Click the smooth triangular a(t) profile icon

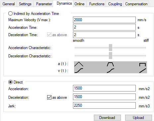click(x=79, y=64)
